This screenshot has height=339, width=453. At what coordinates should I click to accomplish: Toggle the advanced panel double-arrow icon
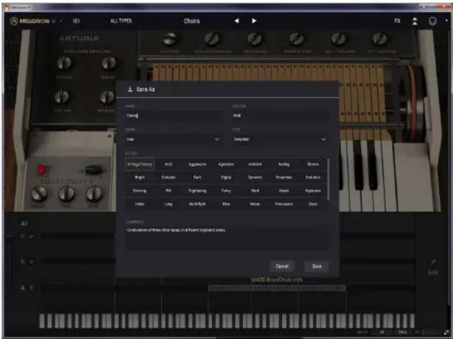(415, 21)
